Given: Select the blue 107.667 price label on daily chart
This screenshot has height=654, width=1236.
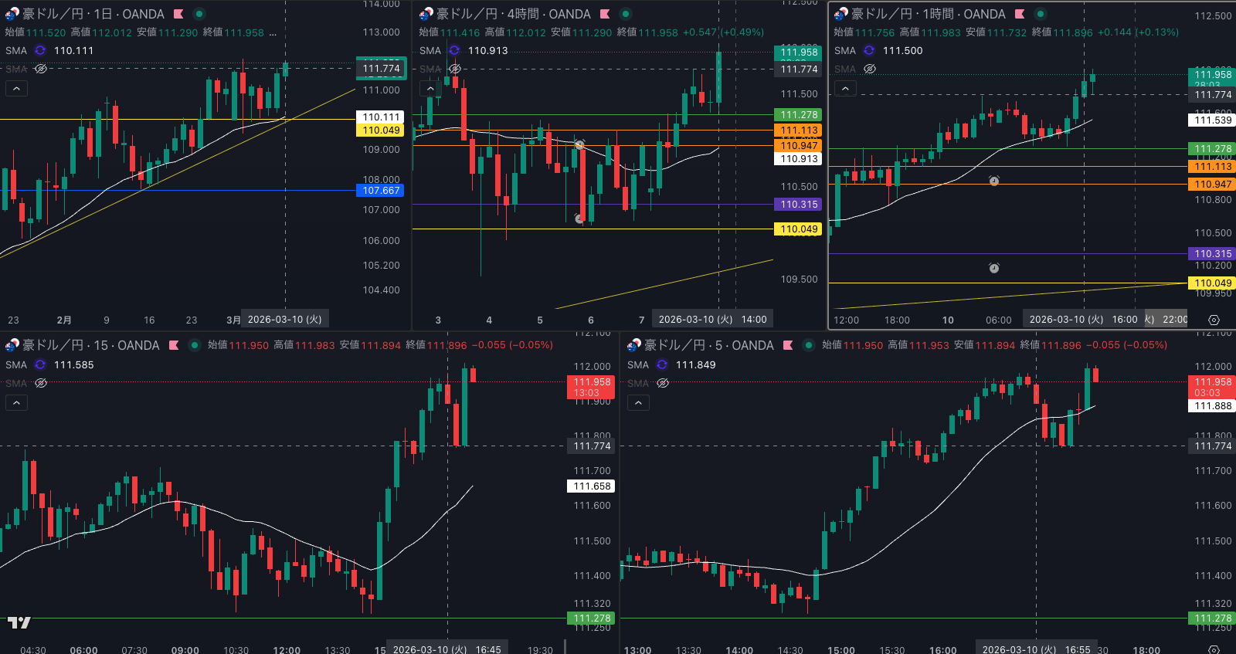Looking at the screenshot, I should tap(381, 191).
